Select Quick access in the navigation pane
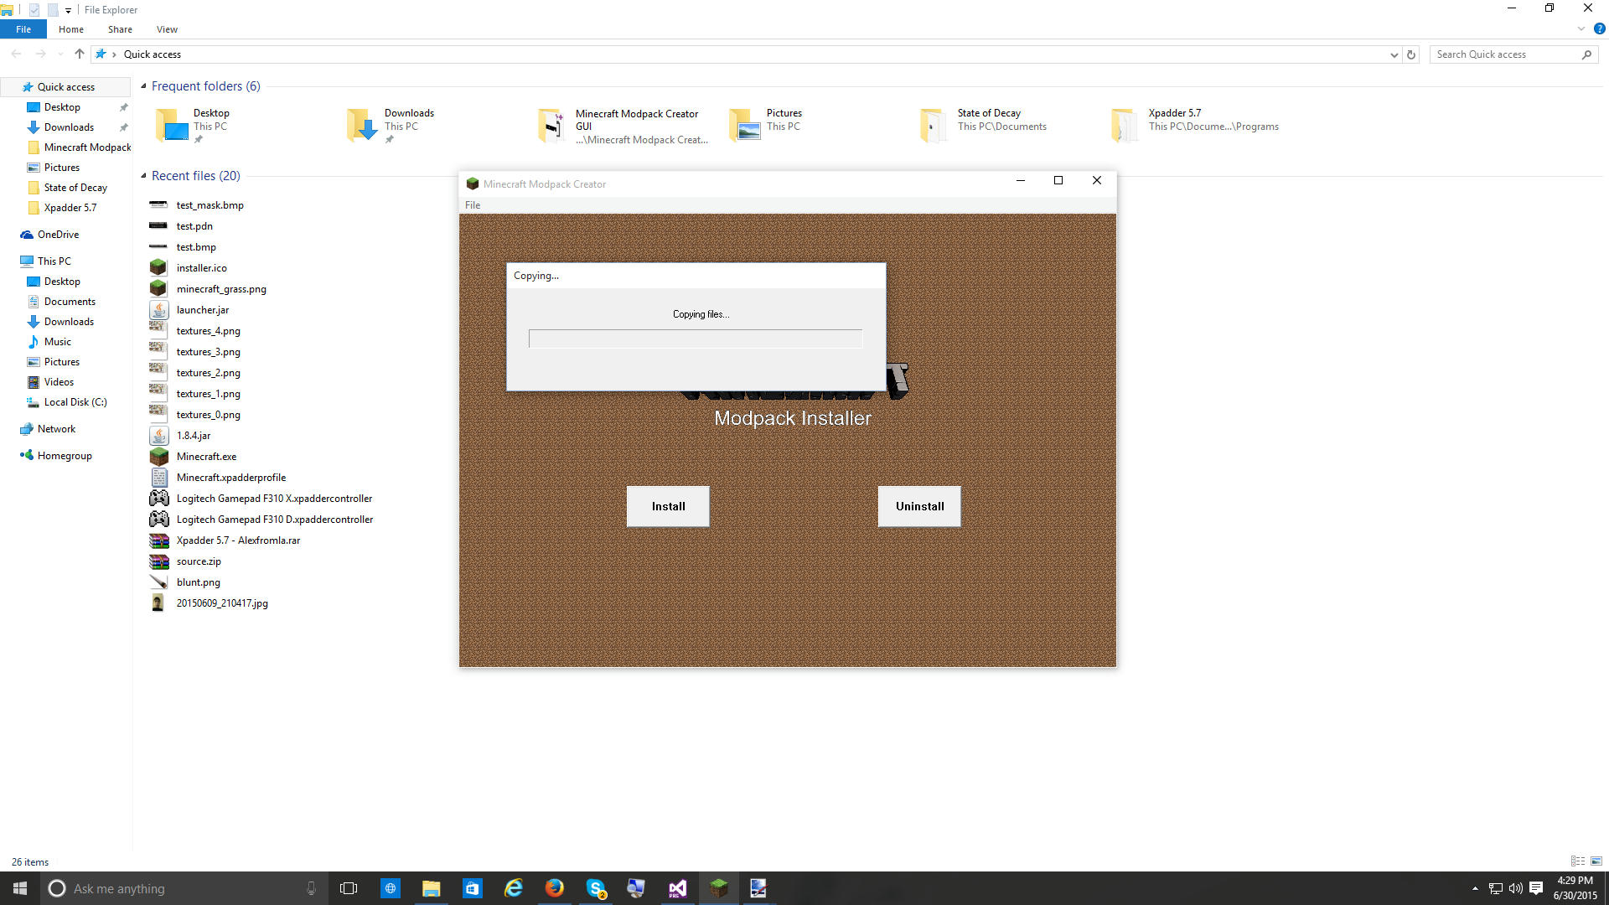The height and width of the screenshot is (905, 1609). click(x=65, y=87)
